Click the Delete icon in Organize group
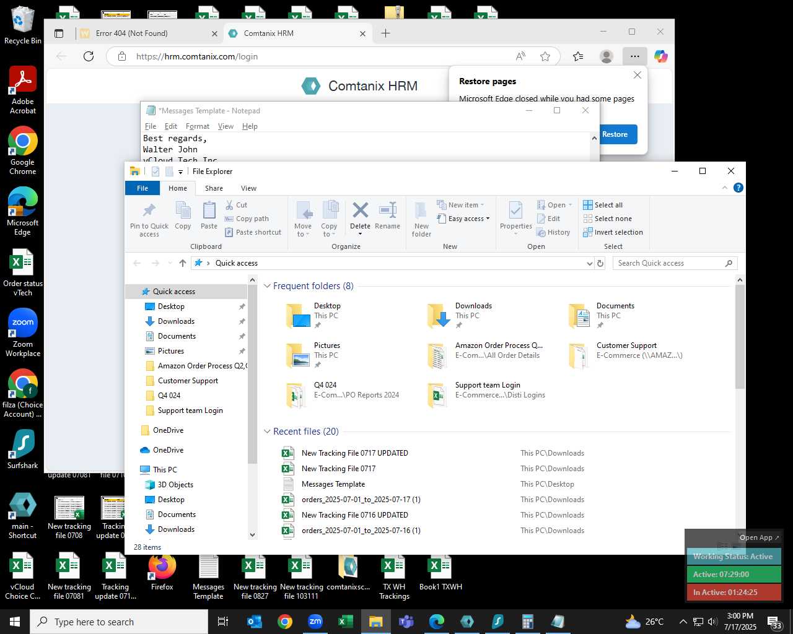 pos(360,211)
